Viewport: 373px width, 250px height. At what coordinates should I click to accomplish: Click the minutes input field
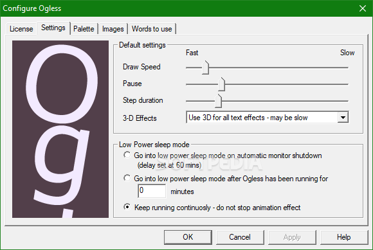click(152, 191)
